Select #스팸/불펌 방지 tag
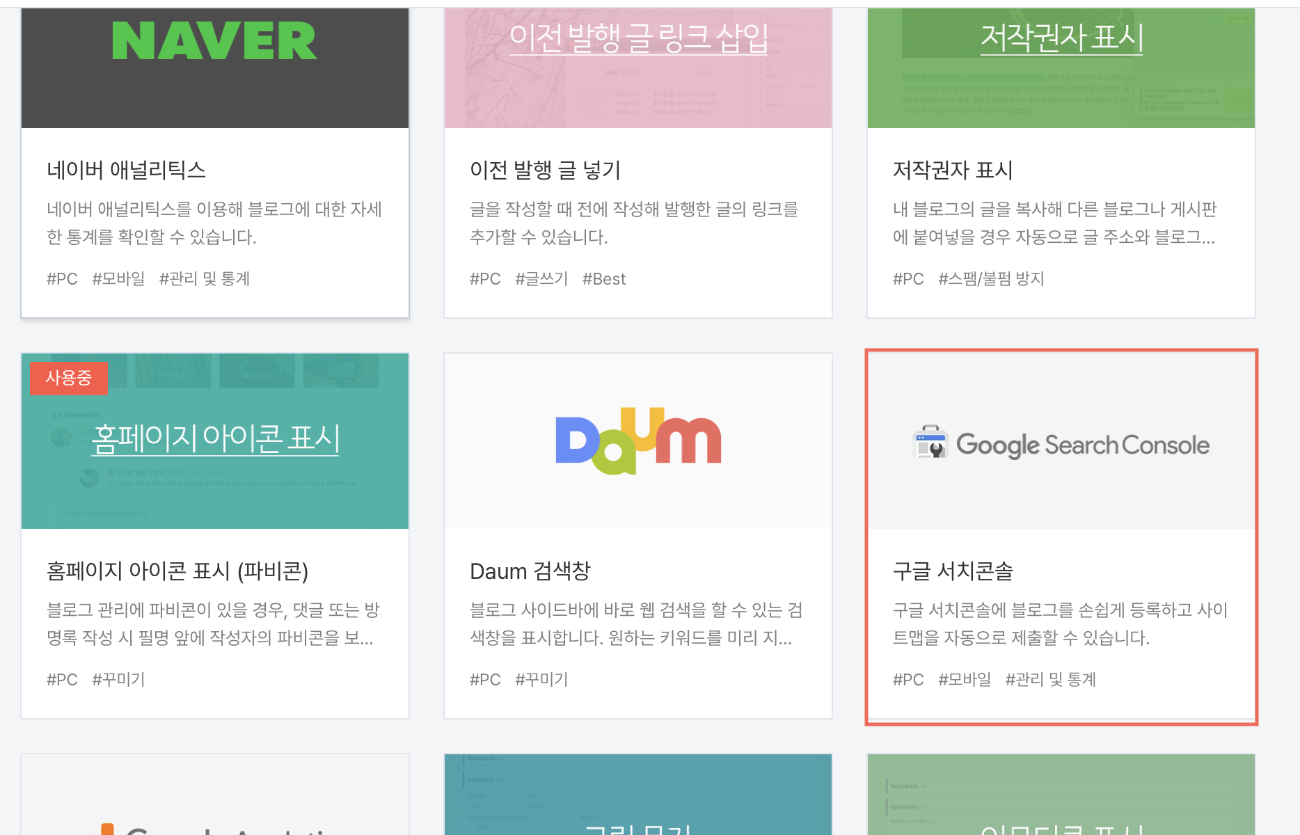Viewport: 1300px width, 835px height. 992,279
